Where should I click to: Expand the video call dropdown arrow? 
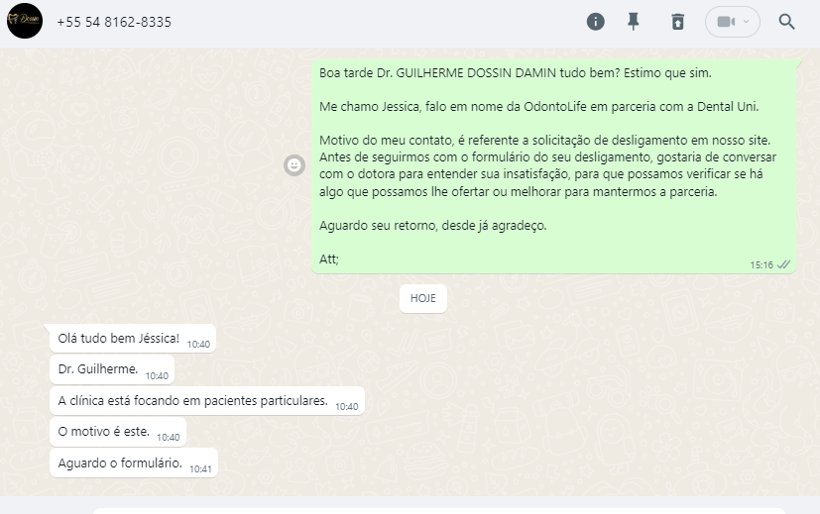747,22
